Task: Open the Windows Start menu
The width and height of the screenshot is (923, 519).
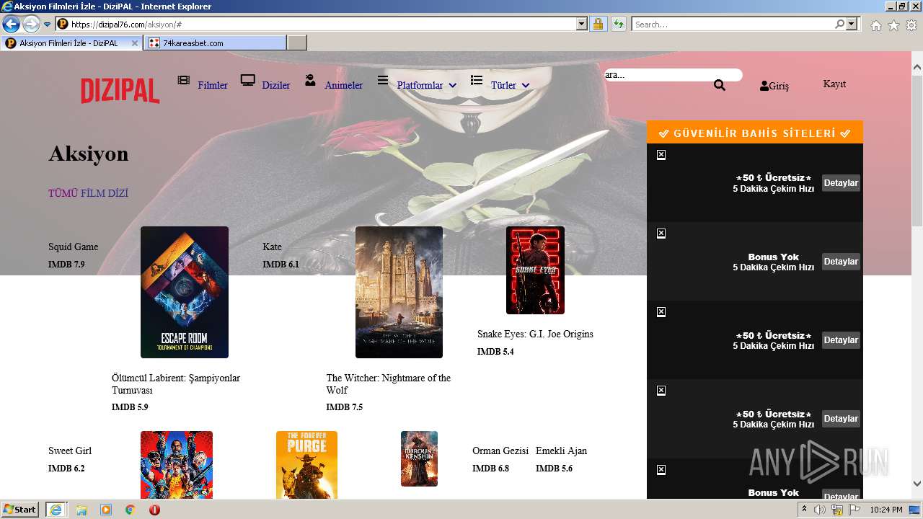Action: (x=19, y=510)
